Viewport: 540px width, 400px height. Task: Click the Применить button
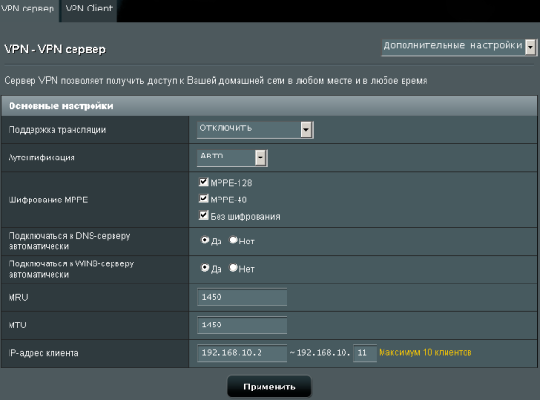click(269, 387)
